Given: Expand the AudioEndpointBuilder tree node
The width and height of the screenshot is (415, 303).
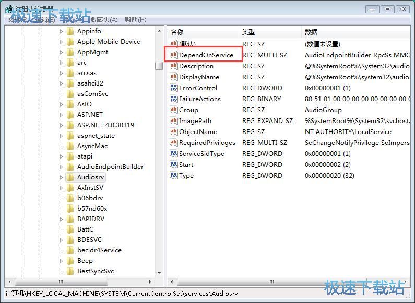Looking at the screenshot, I should tap(61, 167).
